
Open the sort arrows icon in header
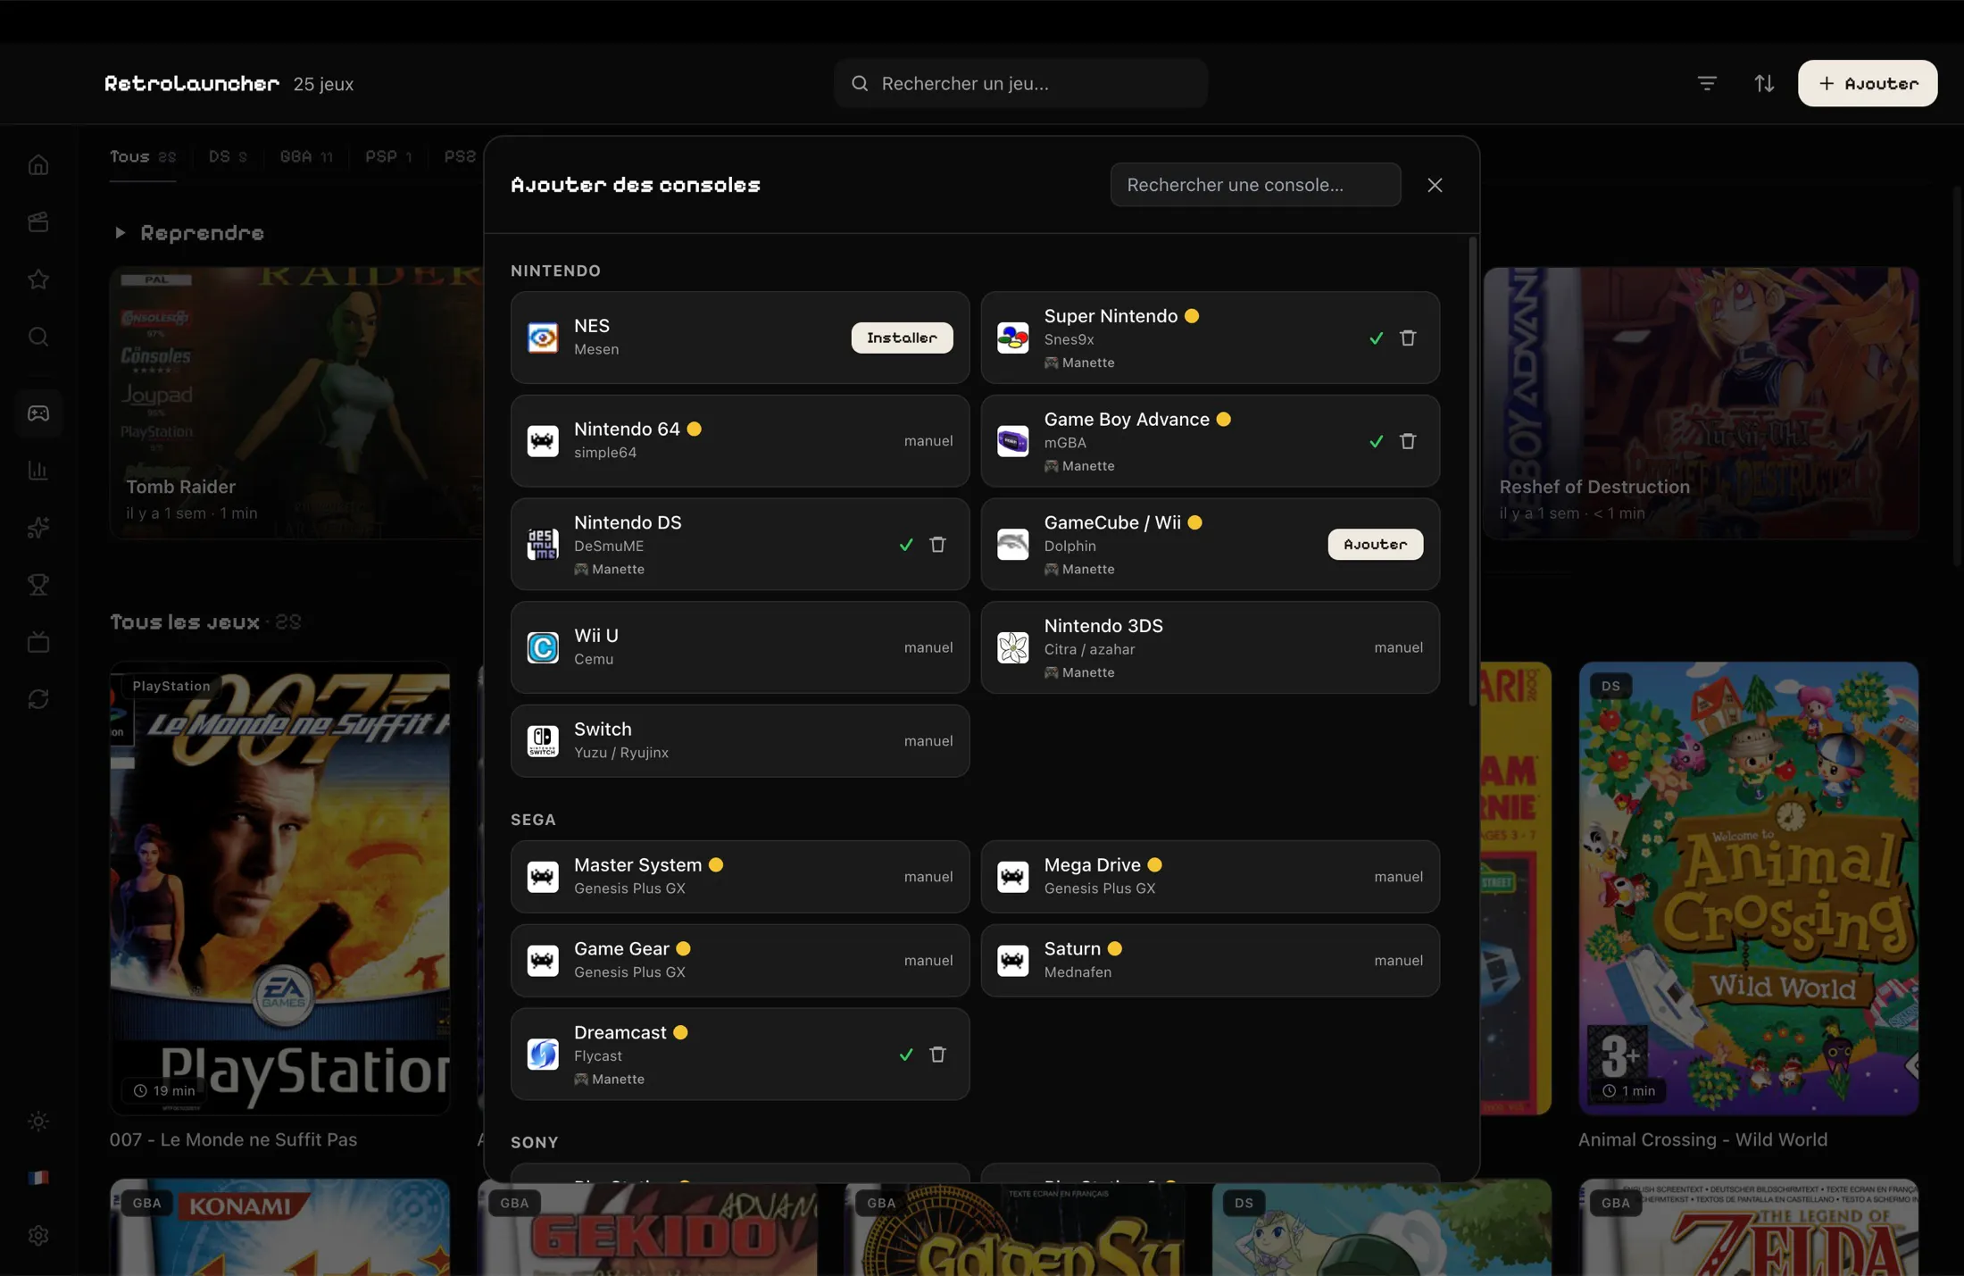1764,83
